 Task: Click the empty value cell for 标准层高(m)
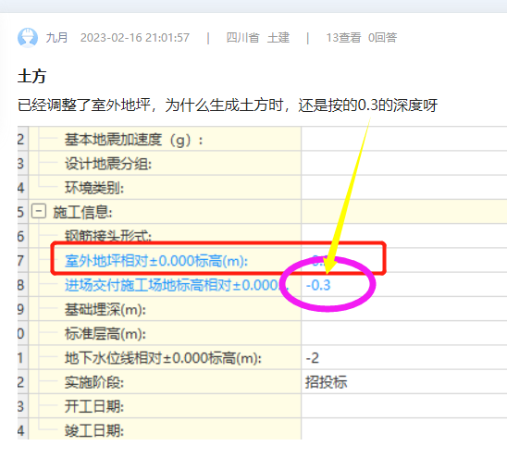pyautogui.click(x=404, y=333)
